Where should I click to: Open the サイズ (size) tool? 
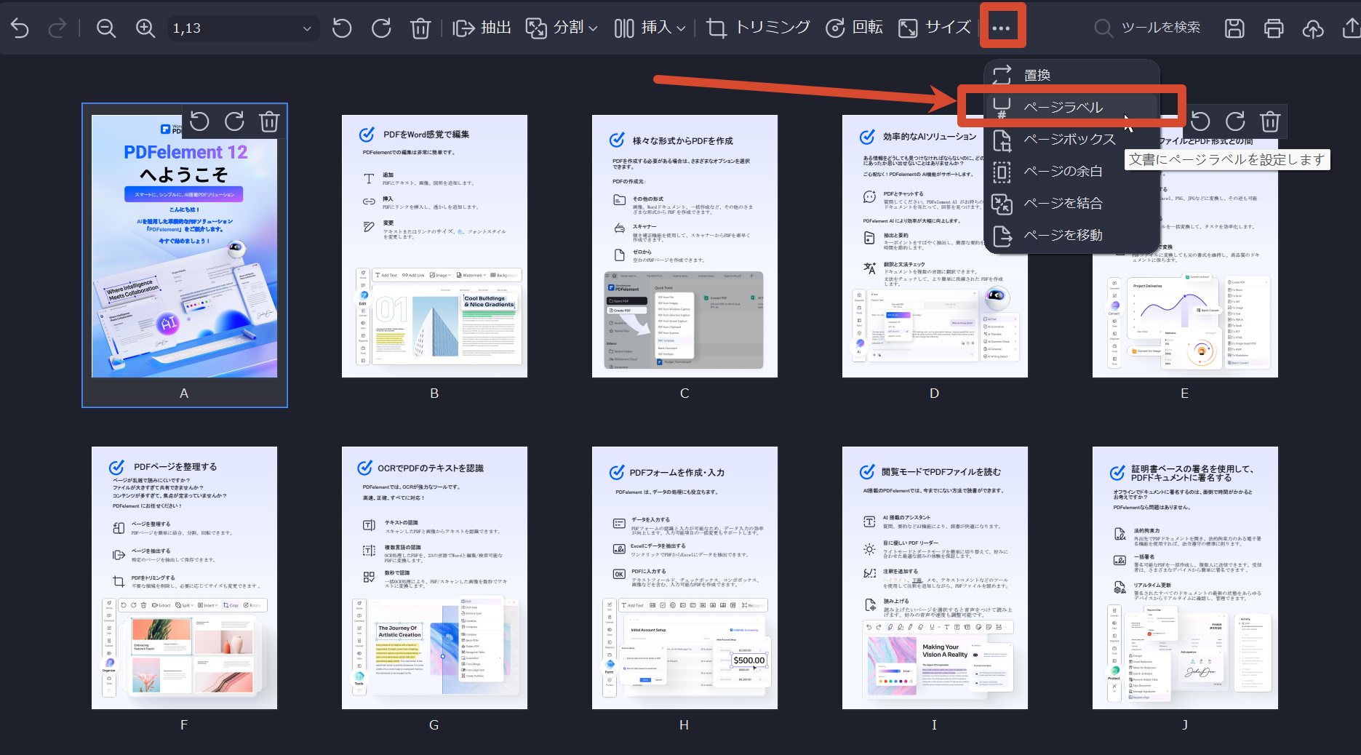pos(935,28)
